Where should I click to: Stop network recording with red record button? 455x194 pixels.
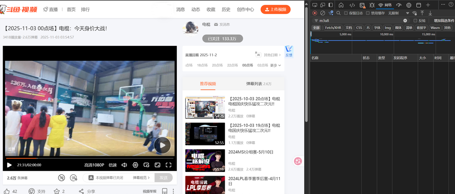pyautogui.click(x=315, y=13)
